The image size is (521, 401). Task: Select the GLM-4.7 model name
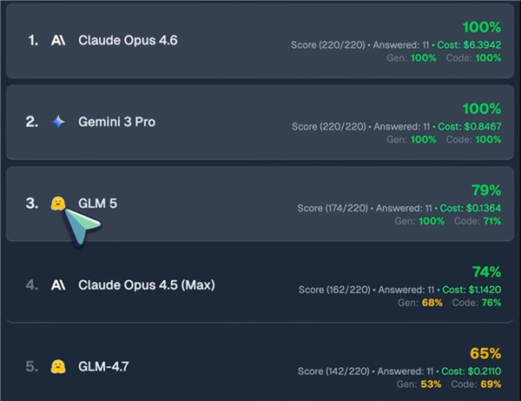coord(103,367)
